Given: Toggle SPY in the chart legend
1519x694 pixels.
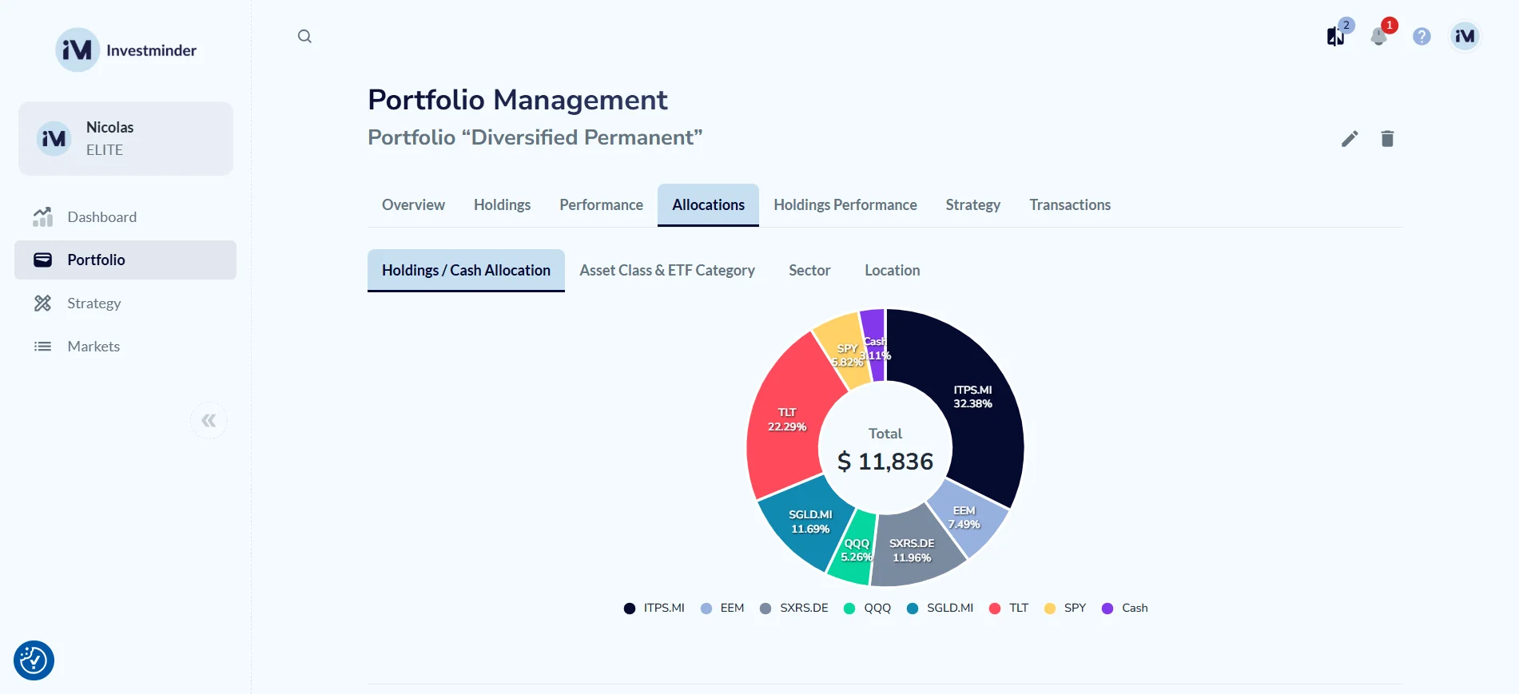Looking at the screenshot, I should pos(1066,609).
